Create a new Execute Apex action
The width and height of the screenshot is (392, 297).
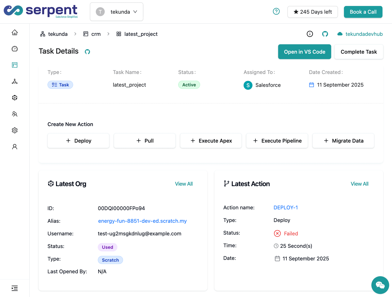click(x=211, y=141)
